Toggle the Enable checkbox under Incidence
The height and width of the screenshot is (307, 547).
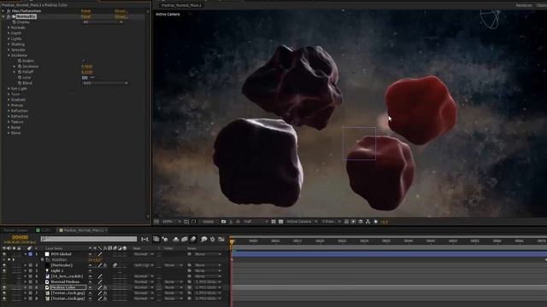click(x=84, y=61)
